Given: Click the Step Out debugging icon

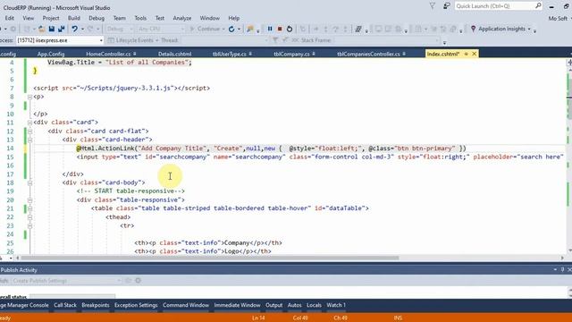Looking at the screenshot, I should 345,29.
